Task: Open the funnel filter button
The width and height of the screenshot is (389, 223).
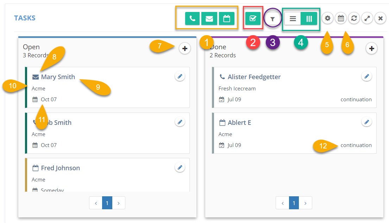Action: (272, 19)
